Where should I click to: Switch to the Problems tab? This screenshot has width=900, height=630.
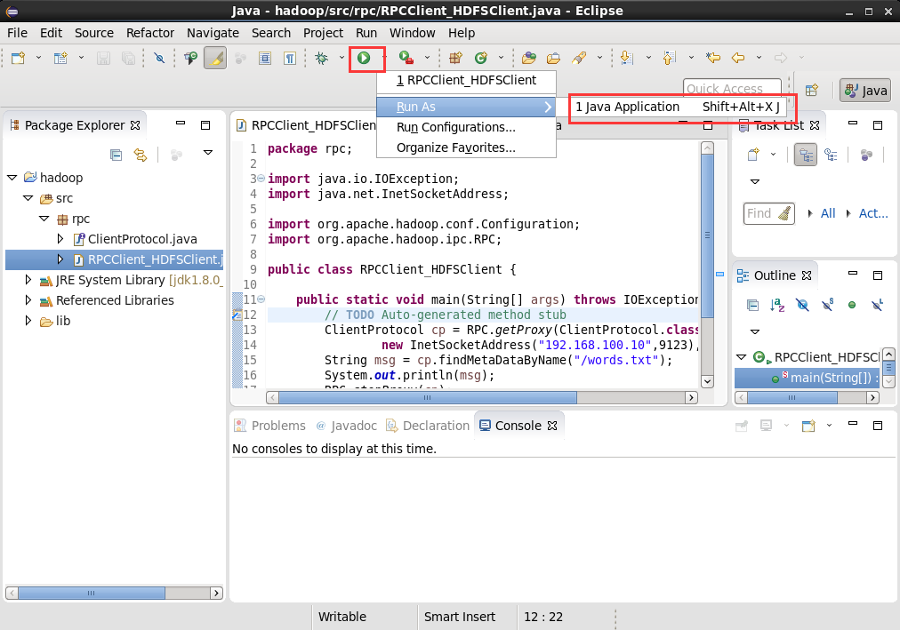click(269, 426)
